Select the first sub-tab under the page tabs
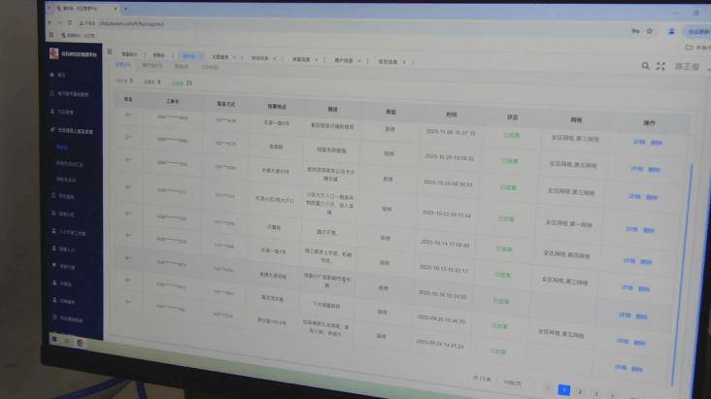Viewport: 711px width, 399px height. (x=123, y=66)
